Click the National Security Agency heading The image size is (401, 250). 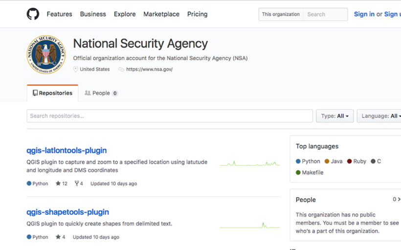click(x=140, y=43)
